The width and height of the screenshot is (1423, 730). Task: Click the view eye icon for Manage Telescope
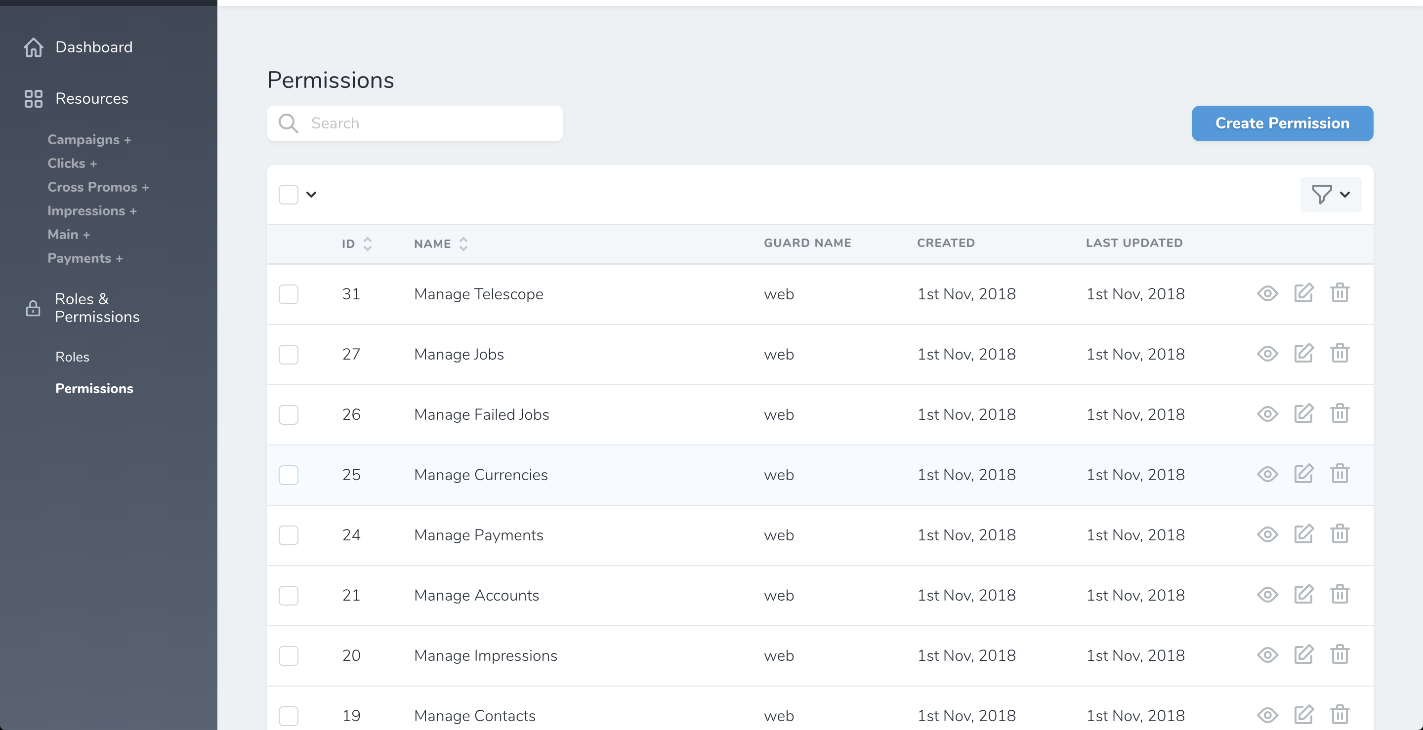tap(1267, 293)
